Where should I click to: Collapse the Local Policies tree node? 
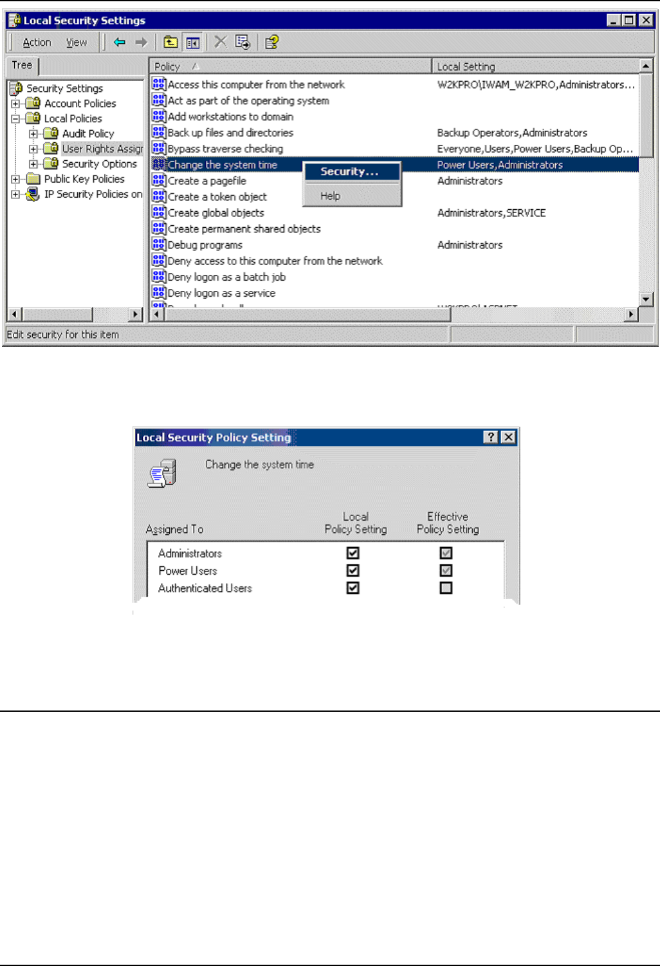(15, 118)
